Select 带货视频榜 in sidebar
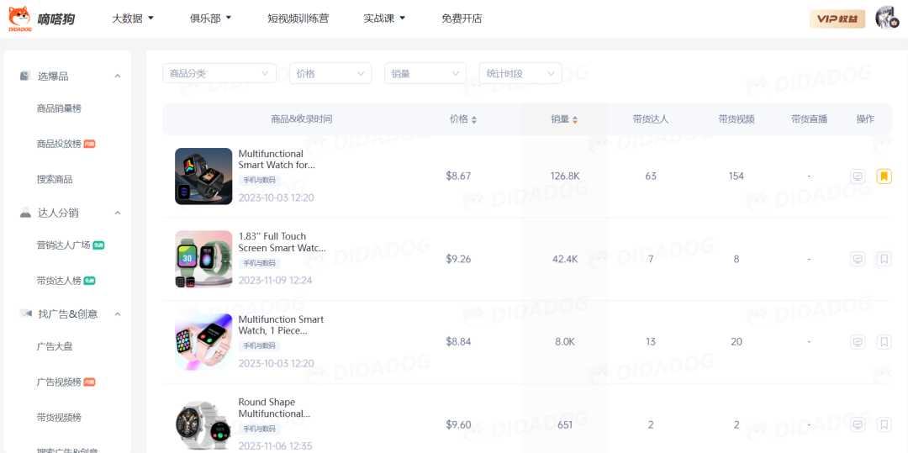 point(59,417)
